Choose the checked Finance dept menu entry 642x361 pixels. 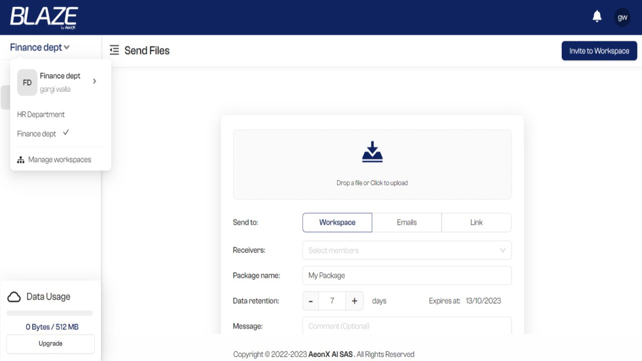coord(37,134)
